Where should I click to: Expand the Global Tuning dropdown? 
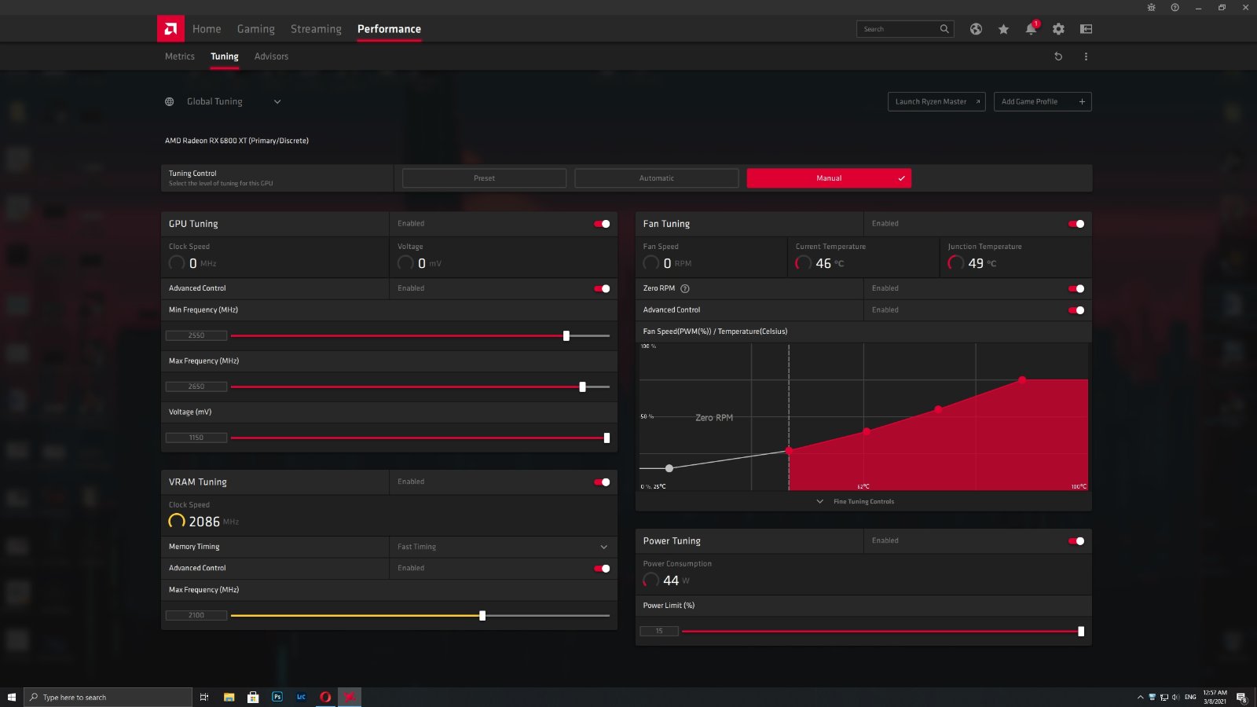(277, 101)
